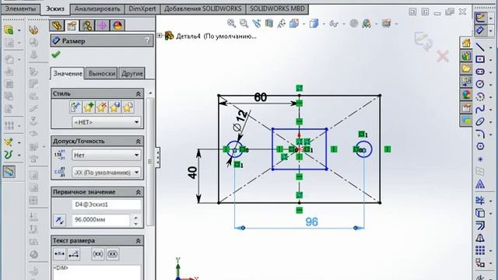
Task: Toggle the exit sketch icon in right toolbar
Action: point(480,18)
